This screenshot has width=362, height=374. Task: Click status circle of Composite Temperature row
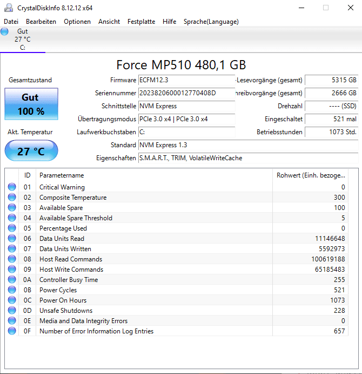coord(12,197)
